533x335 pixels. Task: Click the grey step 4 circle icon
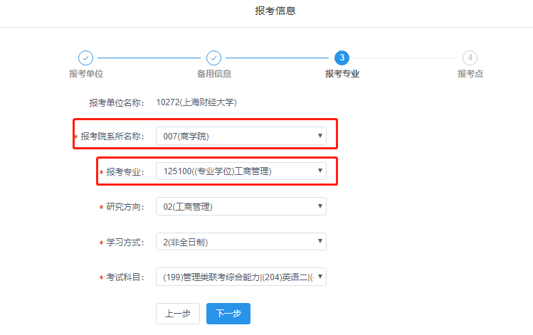(x=470, y=58)
